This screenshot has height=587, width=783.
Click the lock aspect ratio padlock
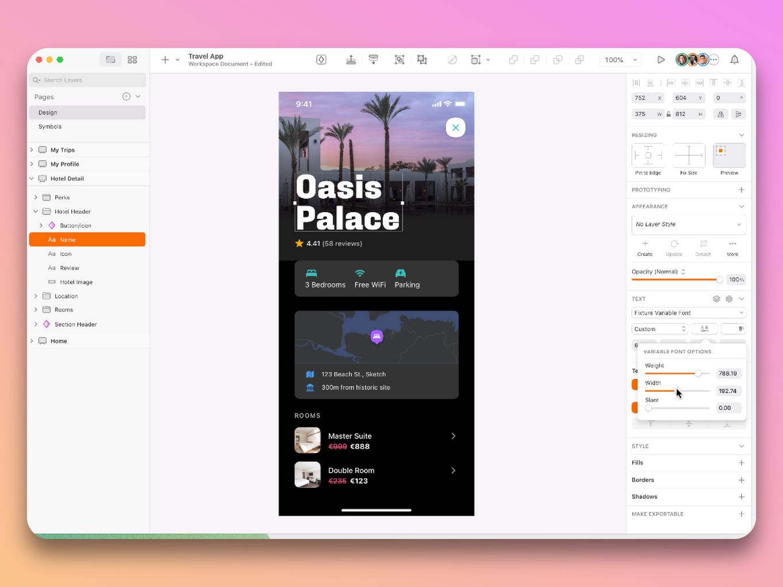(x=668, y=114)
